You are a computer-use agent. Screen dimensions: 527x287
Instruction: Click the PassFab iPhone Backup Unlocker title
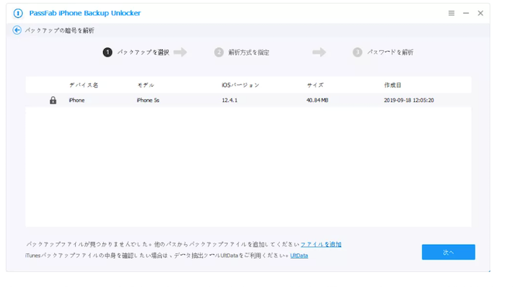click(85, 13)
